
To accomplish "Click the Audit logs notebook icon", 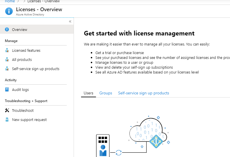I will click(x=7, y=89).
